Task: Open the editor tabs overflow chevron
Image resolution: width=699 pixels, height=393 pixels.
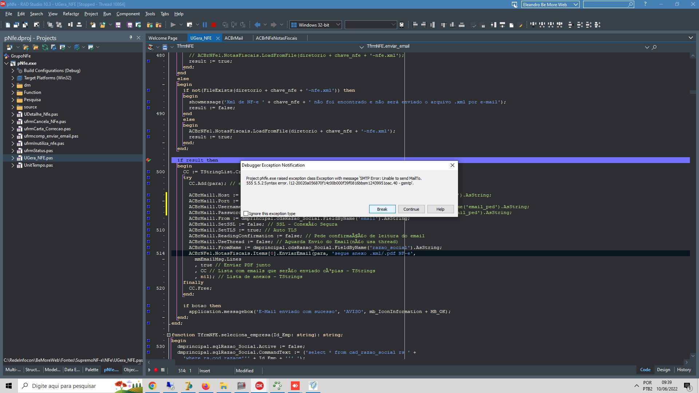Action: click(691, 38)
